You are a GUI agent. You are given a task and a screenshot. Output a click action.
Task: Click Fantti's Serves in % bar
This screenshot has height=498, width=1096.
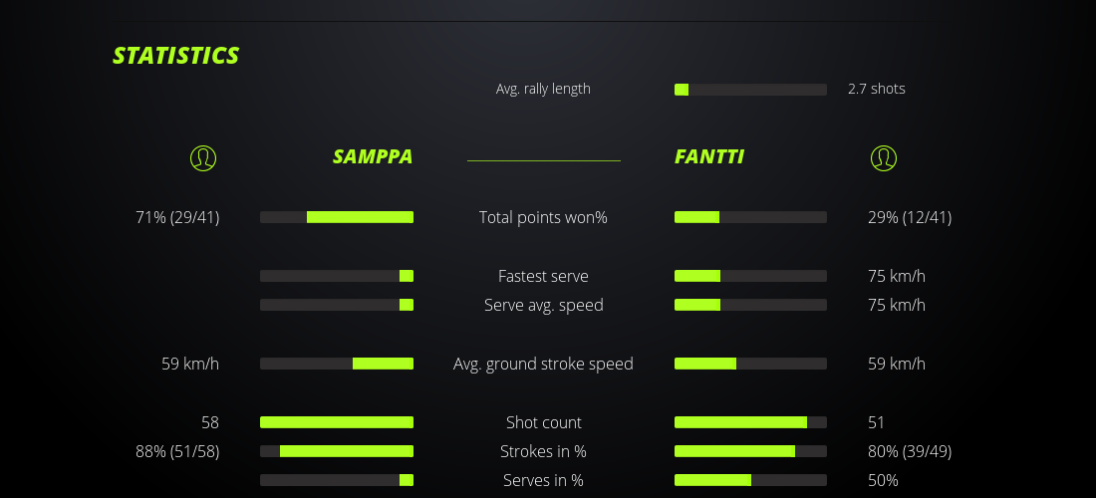[750, 480]
